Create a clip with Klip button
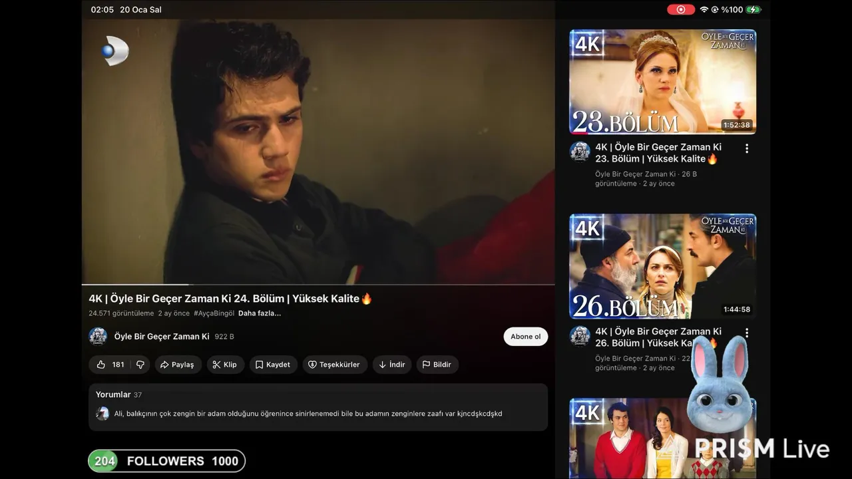This screenshot has width=852, height=479. (x=225, y=365)
